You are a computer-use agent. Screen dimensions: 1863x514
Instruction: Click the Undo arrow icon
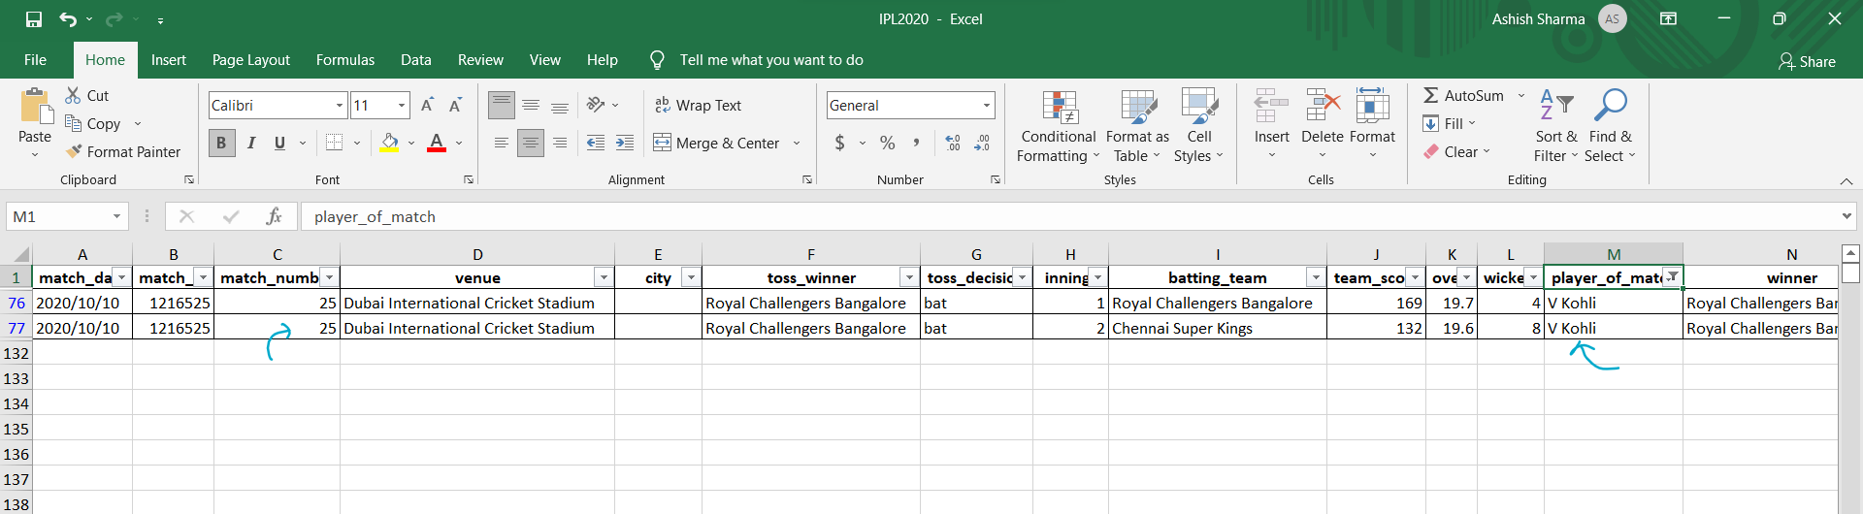pyautogui.click(x=67, y=19)
